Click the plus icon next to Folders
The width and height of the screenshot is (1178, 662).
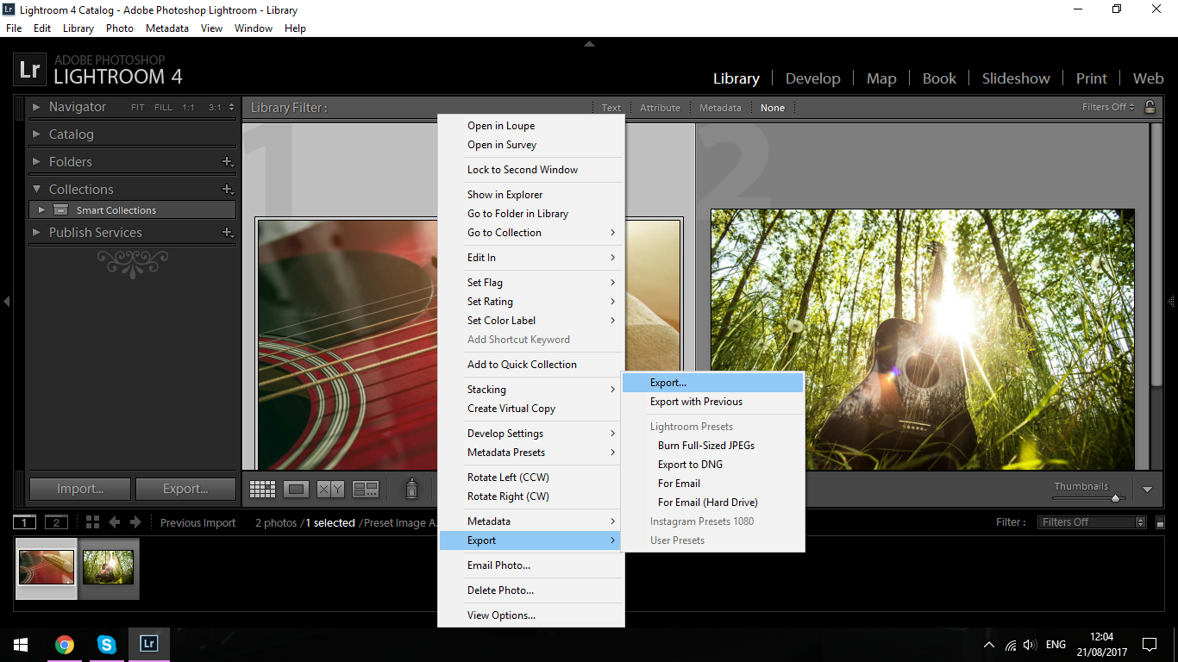[228, 161]
